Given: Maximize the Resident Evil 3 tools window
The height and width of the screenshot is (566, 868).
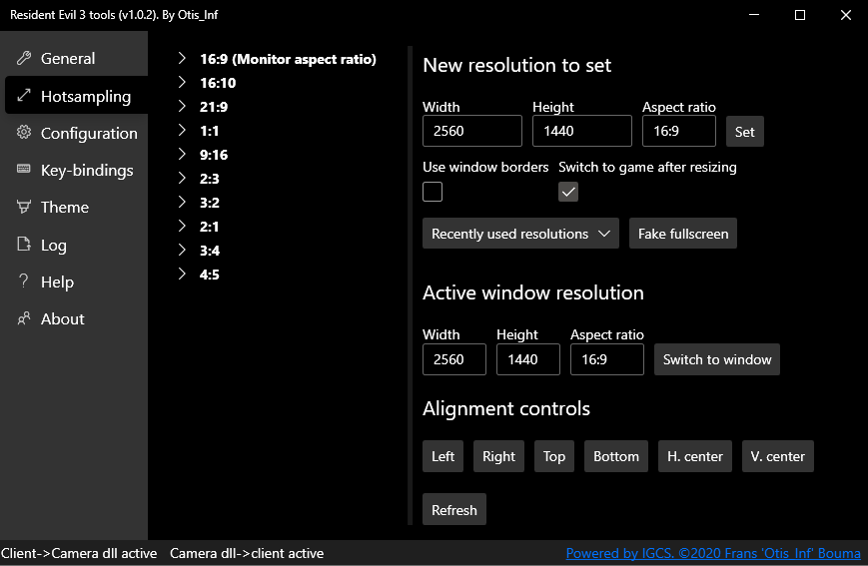Looking at the screenshot, I should 800,15.
